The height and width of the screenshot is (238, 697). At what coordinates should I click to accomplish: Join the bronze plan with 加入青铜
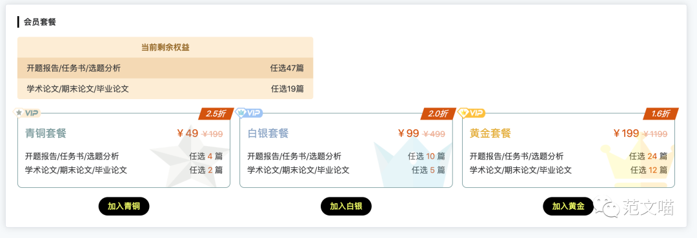point(124,206)
